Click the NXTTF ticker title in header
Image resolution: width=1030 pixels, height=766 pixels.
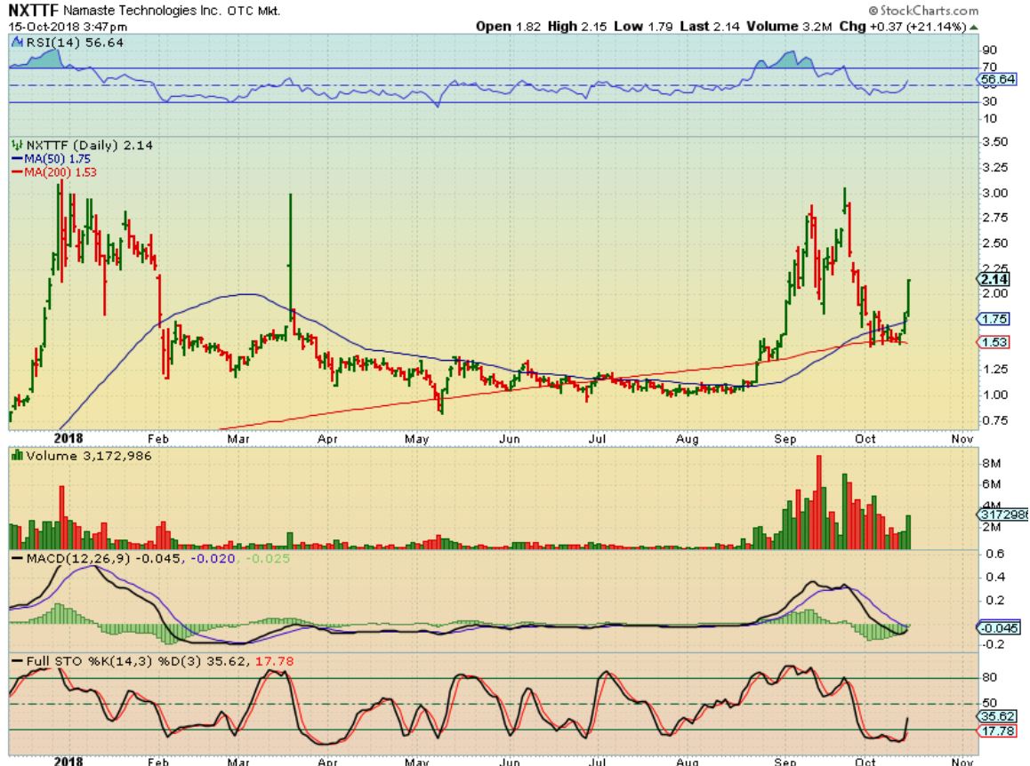coord(33,11)
